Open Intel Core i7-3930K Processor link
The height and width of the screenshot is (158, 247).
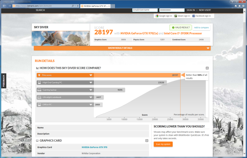tap(183, 33)
